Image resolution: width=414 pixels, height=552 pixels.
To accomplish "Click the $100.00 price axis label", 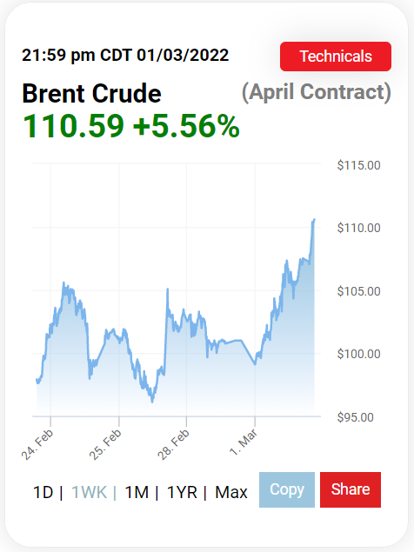I will (x=358, y=354).
